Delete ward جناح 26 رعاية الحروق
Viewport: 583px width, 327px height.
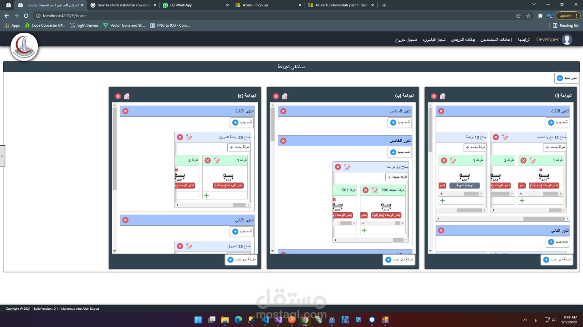click(180, 137)
